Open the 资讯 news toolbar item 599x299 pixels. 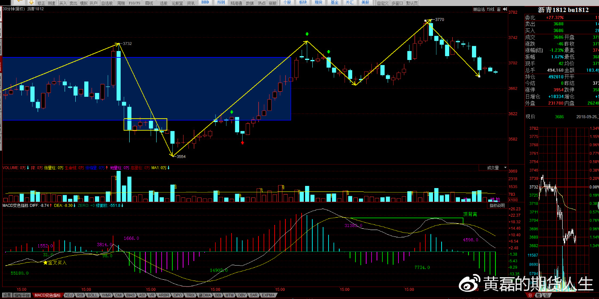tap(191, 3)
